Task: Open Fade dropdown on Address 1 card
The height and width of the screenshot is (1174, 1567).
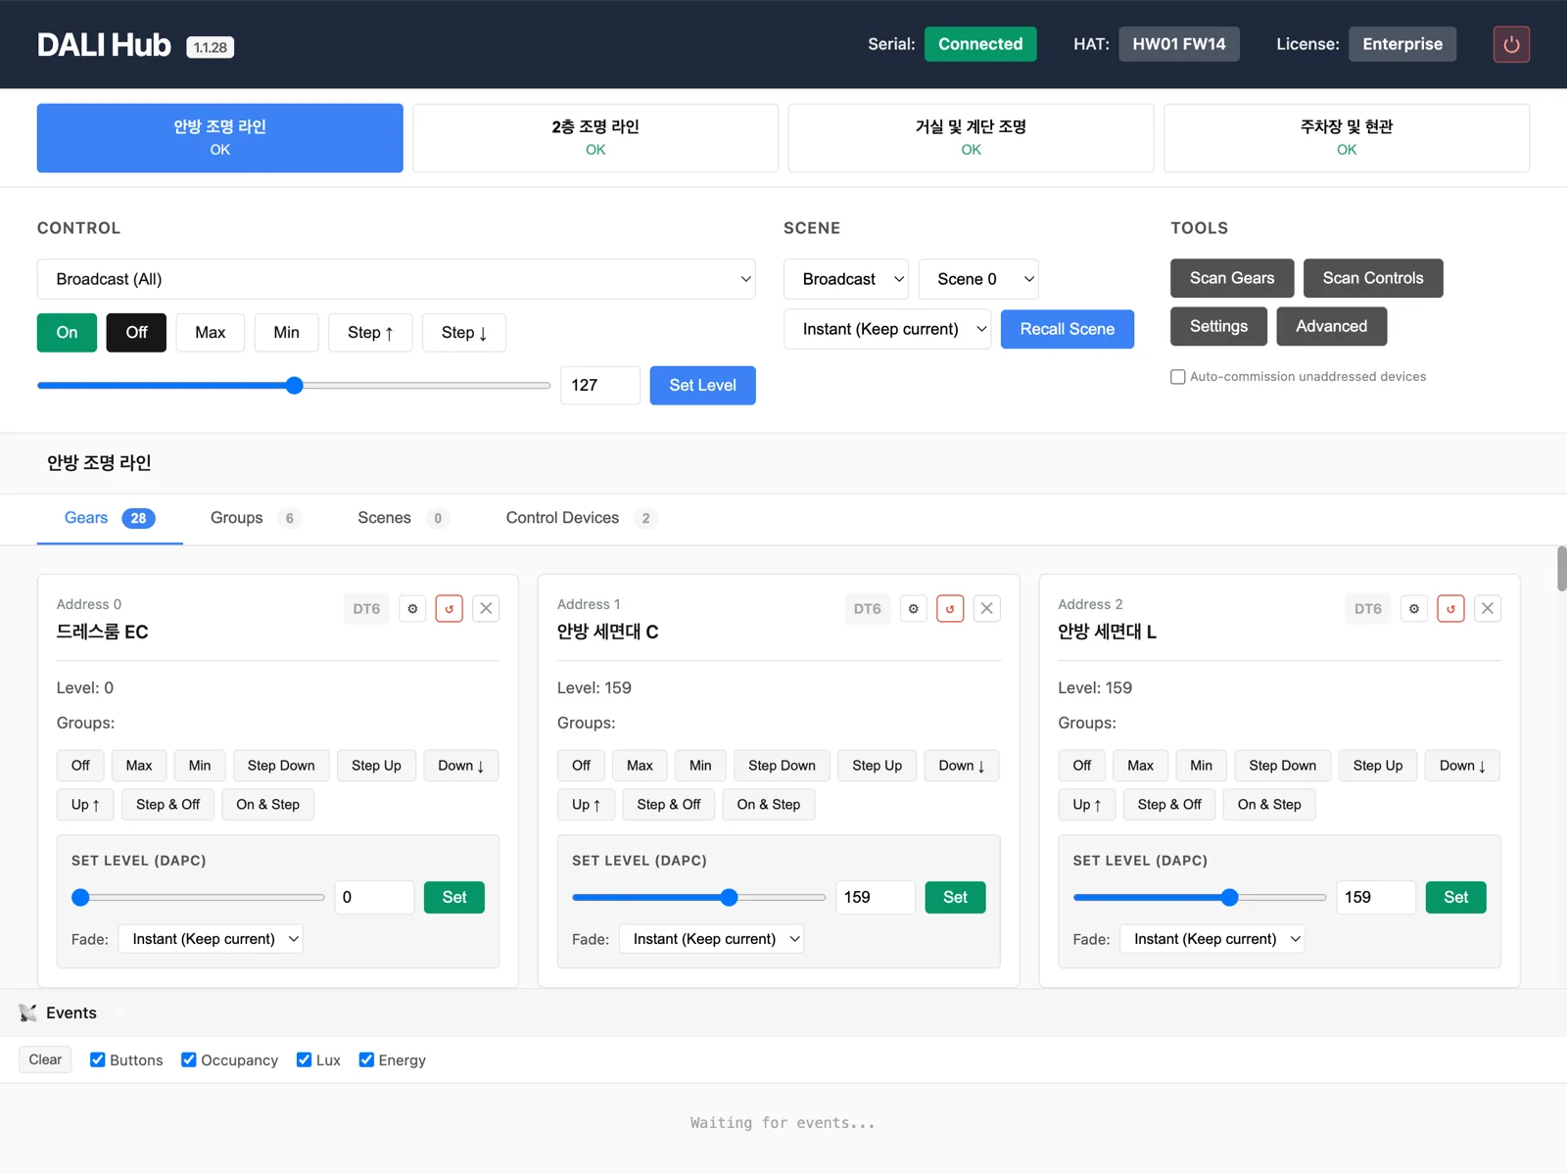Action: [x=711, y=939]
